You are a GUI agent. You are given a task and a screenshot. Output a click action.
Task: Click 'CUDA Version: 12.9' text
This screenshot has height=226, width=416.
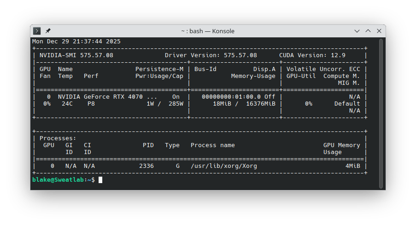pos(312,55)
